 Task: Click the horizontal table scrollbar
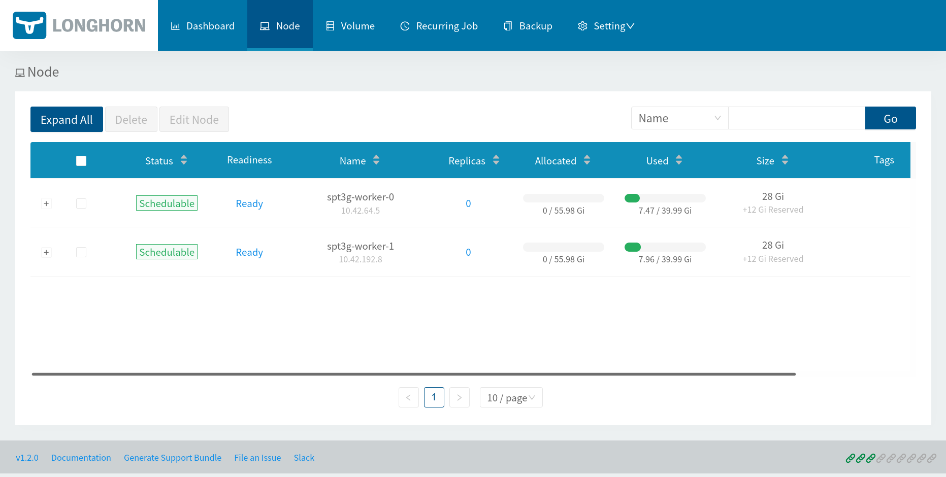tap(413, 374)
